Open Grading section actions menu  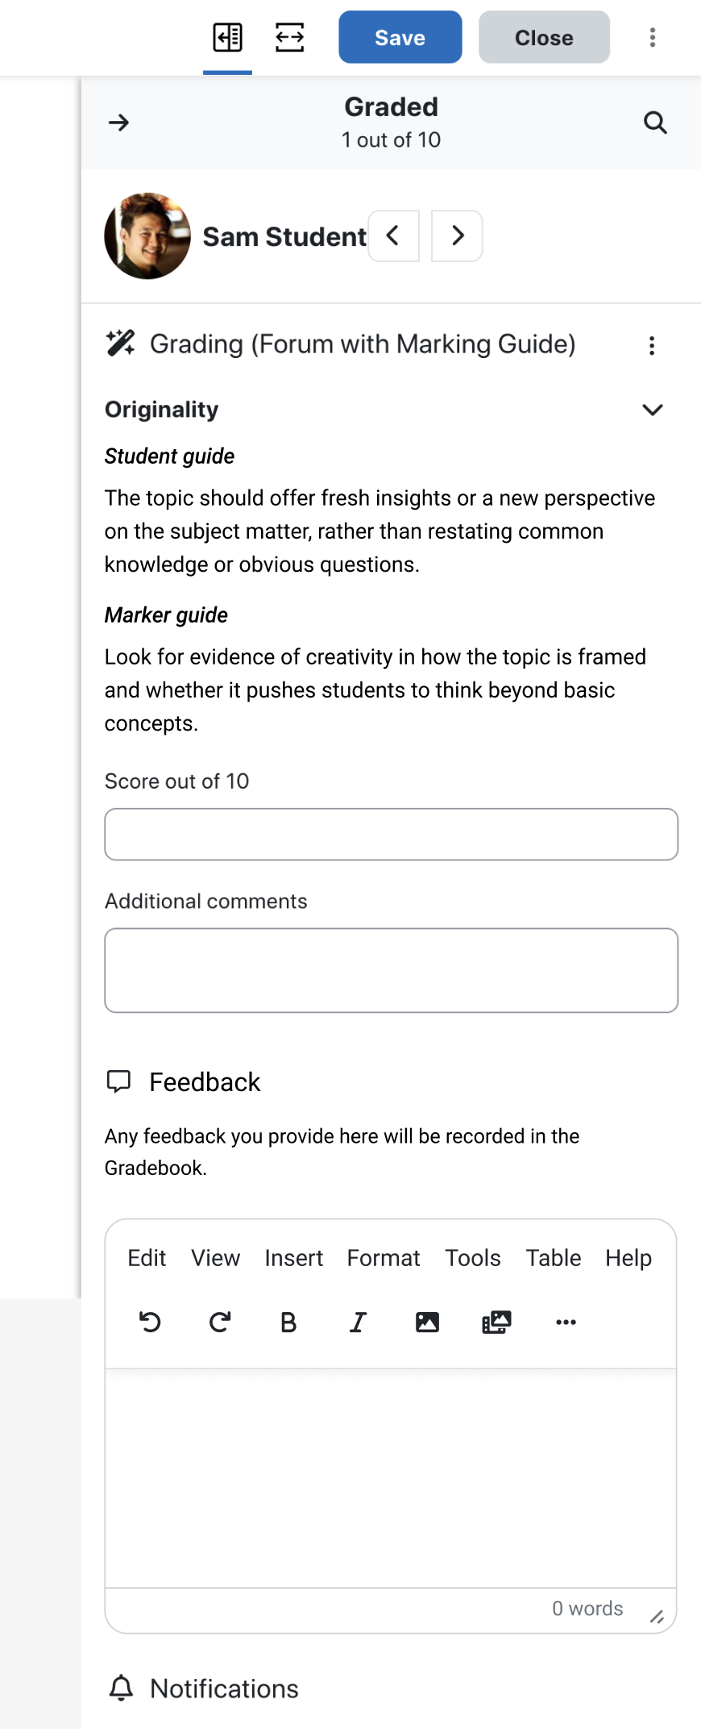click(652, 345)
